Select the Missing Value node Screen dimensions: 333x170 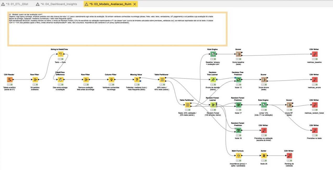(137, 80)
